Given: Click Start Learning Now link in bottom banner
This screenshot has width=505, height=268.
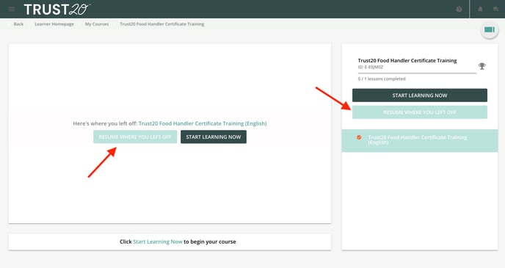Looking at the screenshot, I should click(x=158, y=242).
